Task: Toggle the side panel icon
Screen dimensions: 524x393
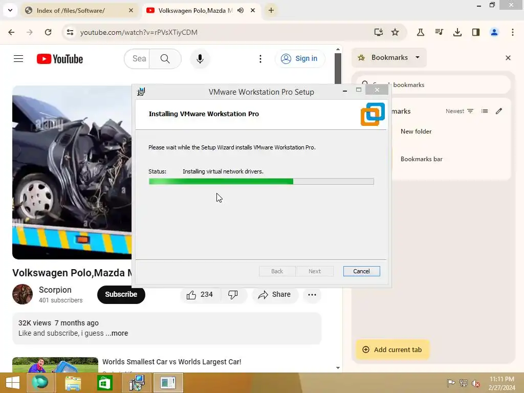Action: pyautogui.click(x=475, y=32)
